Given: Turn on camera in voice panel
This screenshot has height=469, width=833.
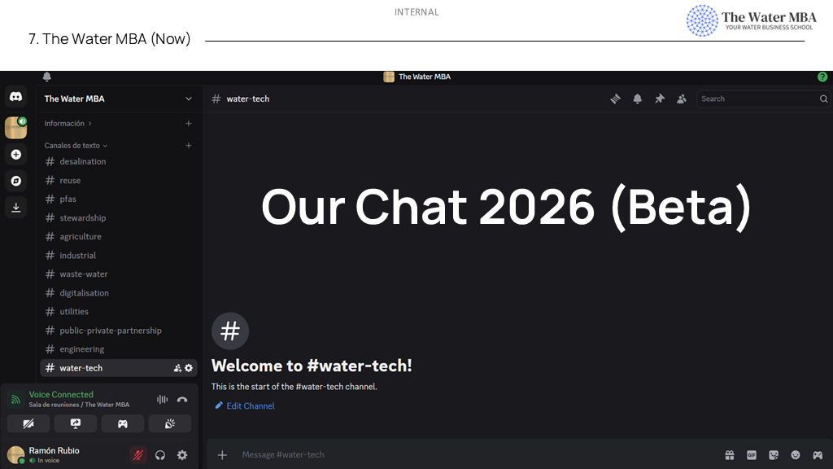Looking at the screenshot, I should [28, 423].
